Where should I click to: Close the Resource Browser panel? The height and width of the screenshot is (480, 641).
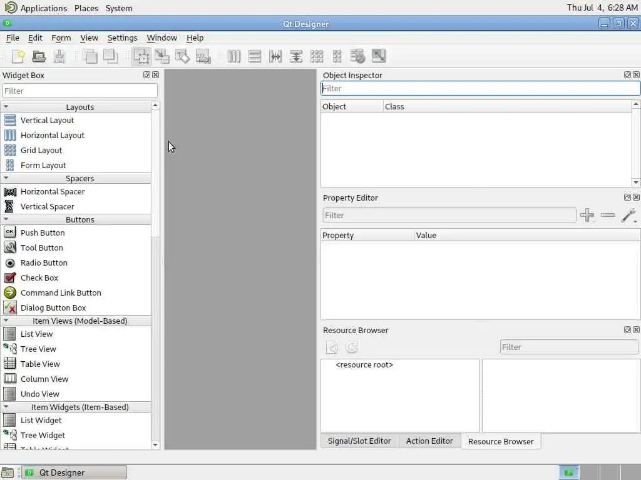636,330
